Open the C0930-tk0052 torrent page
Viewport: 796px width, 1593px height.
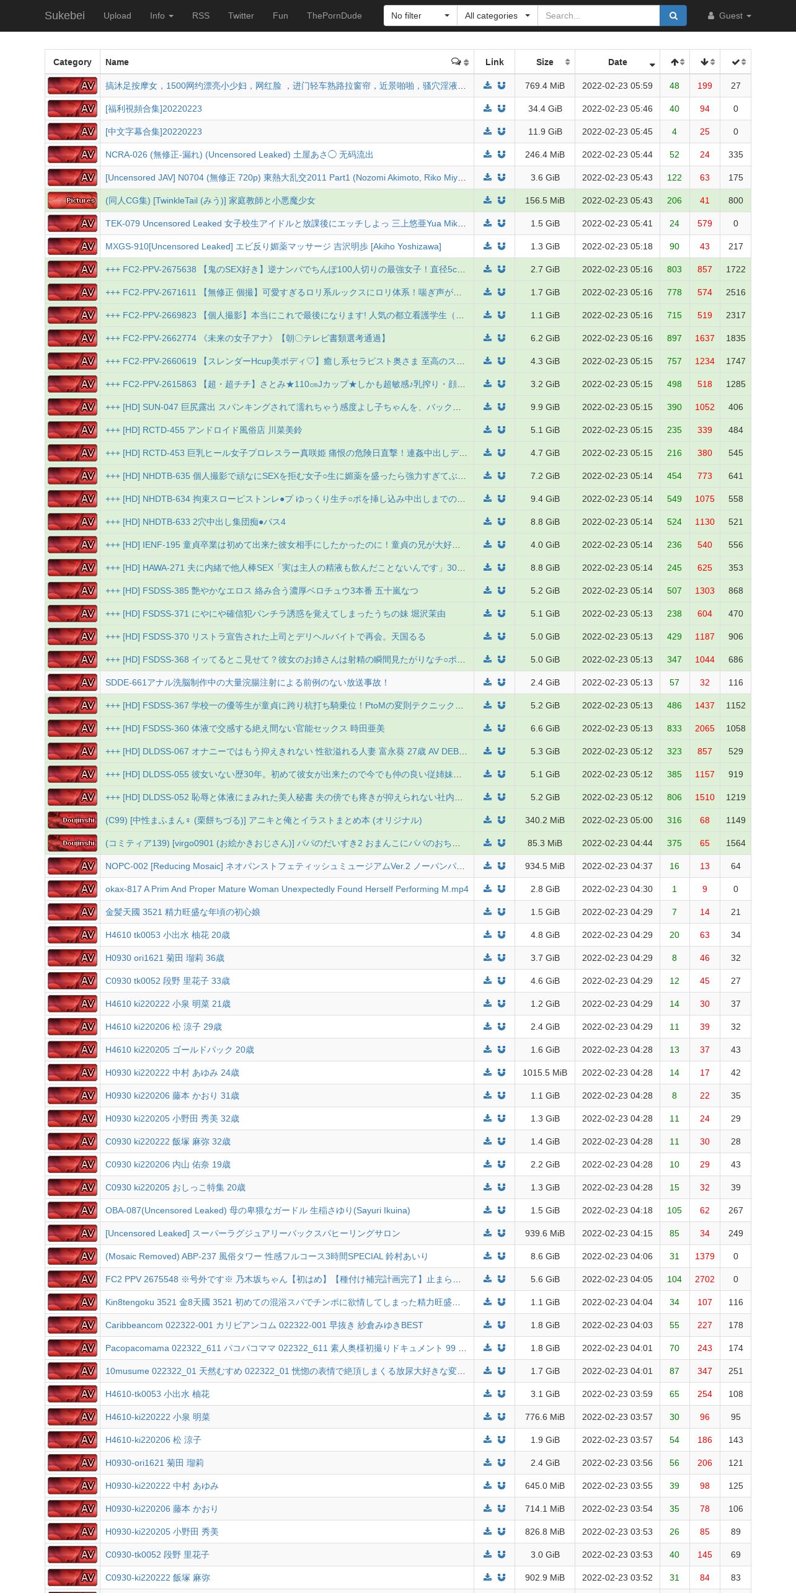click(157, 1555)
